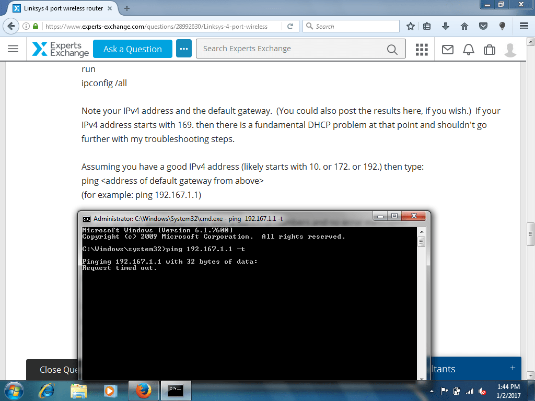Open the bookmarks list icon
This screenshot has width=535, height=401.
pos(427,26)
